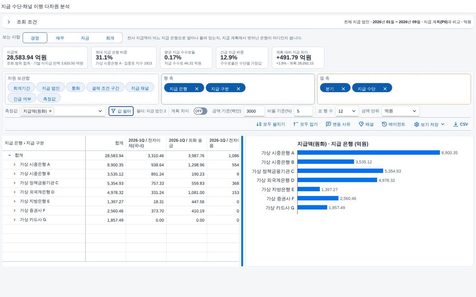Viewport: 476px width, 297px height.
Task: Remove 지급 은행 from row axis
Action: 197,89
